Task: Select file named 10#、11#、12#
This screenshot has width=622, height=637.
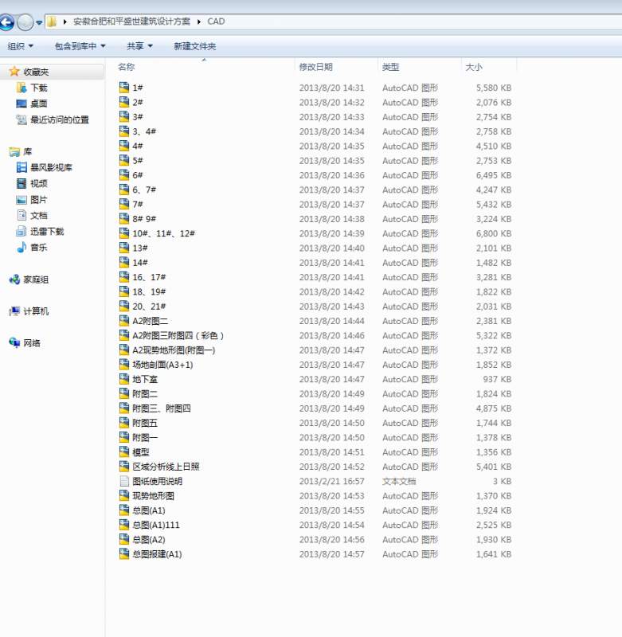Action: coord(164,233)
